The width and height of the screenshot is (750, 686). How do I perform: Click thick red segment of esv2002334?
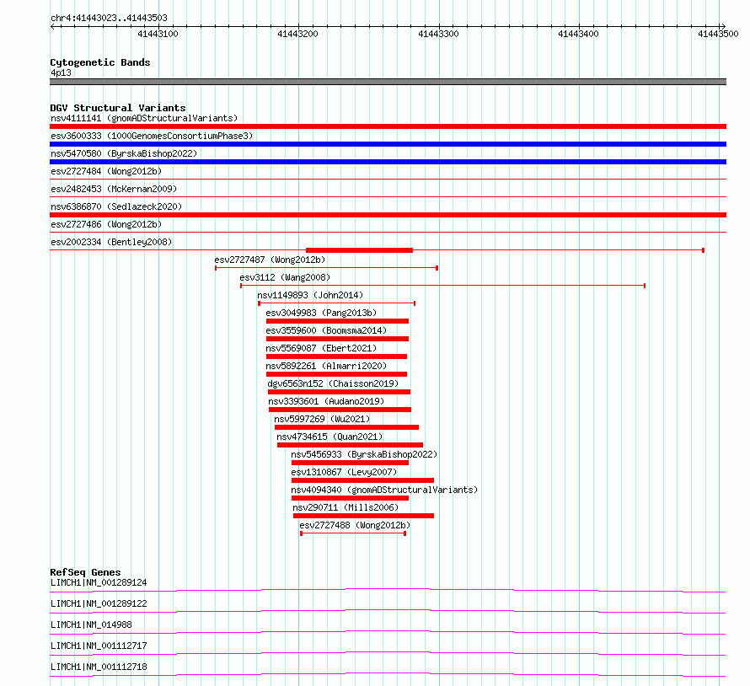359,250
